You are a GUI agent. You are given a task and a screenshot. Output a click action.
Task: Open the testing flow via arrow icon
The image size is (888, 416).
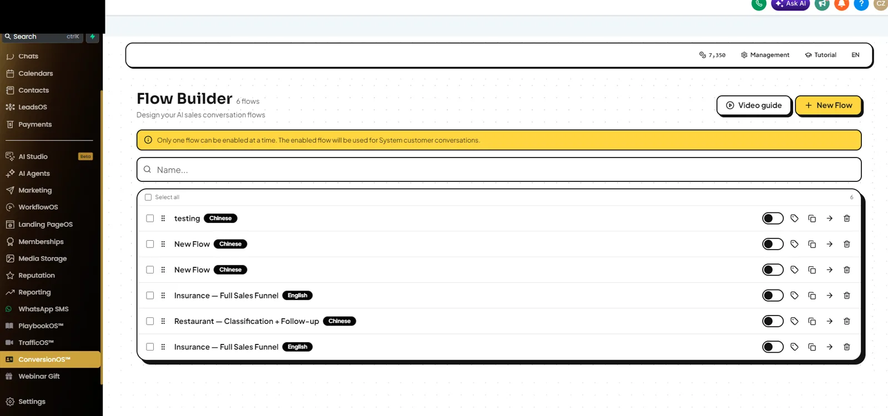(x=829, y=219)
